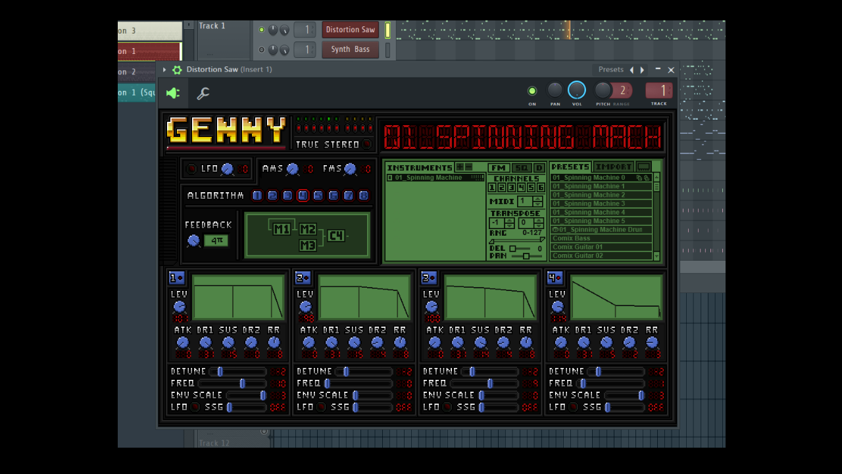
Task: Toggle the global LFO enable light
Action: click(x=191, y=169)
